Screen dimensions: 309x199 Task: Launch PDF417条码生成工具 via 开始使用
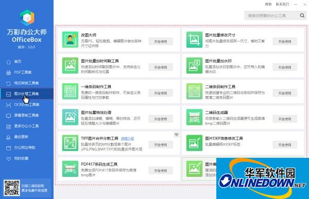coord(161,171)
